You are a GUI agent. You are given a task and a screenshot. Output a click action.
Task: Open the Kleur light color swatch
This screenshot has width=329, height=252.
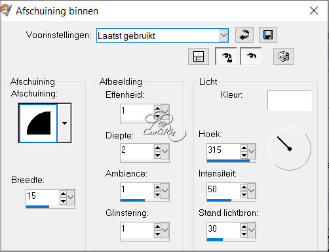290,100
